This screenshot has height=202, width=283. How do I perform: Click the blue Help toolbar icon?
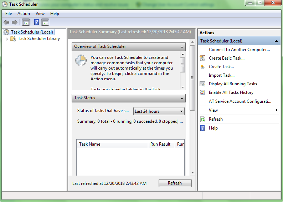click(36, 22)
